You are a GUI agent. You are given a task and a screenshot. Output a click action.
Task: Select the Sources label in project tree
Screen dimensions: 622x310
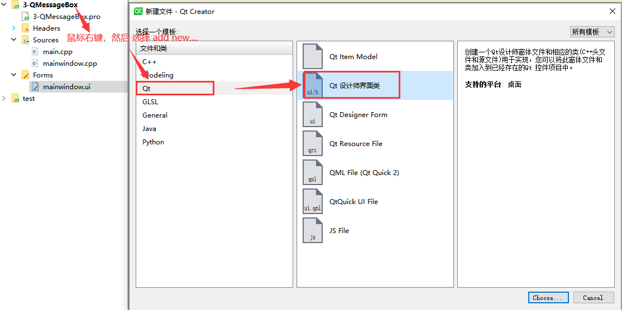tap(46, 40)
